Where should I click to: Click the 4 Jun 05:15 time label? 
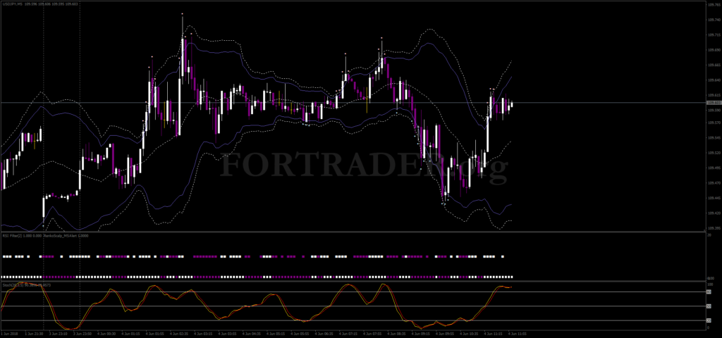(276, 334)
